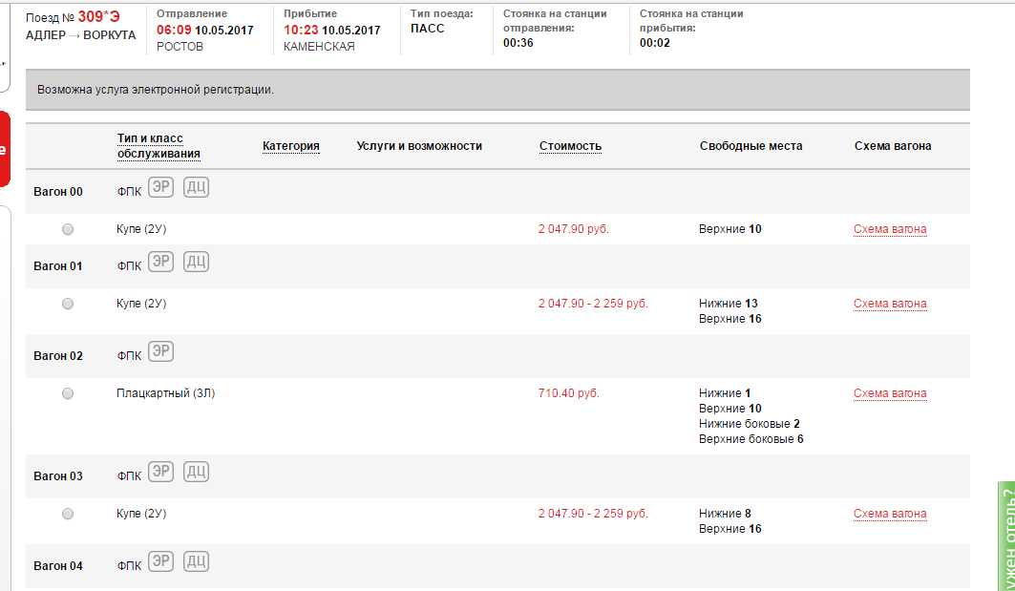
Task: Open Схема вагона link for Вагон 03
Action: 889,514
